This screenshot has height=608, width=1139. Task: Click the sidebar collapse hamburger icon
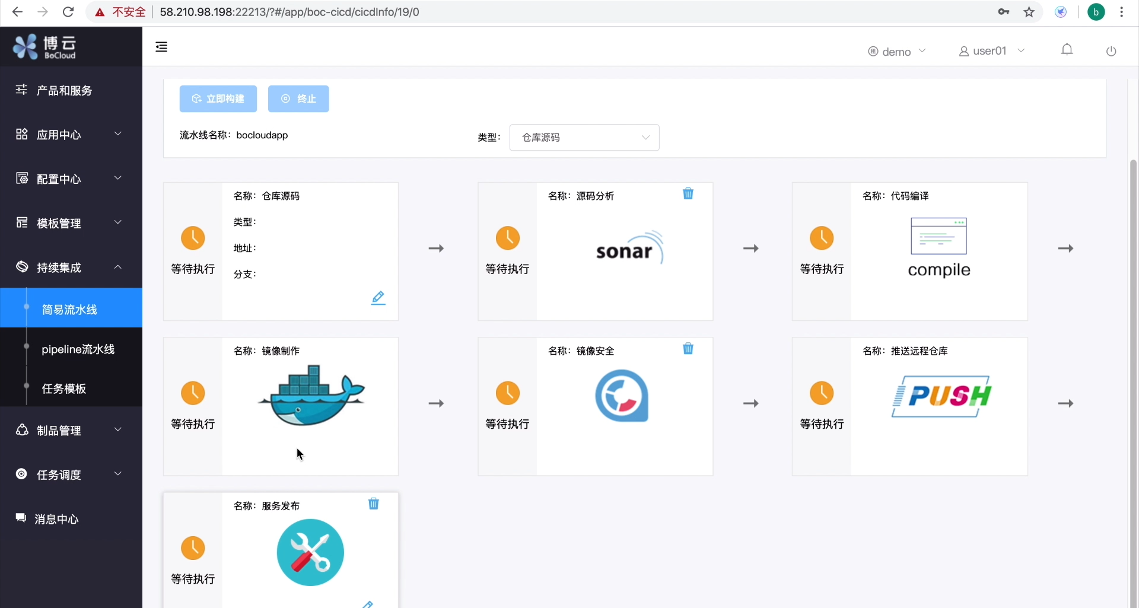tap(161, 47)
